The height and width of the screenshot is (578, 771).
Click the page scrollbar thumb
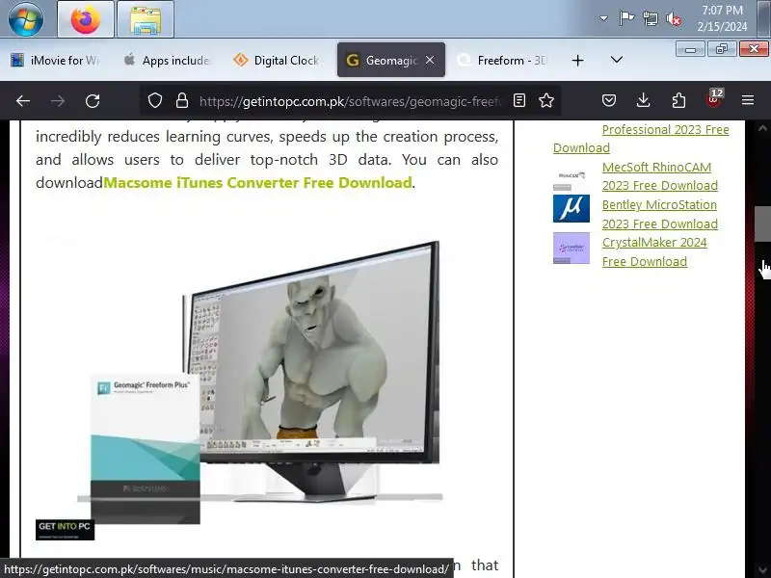point(762,224)
